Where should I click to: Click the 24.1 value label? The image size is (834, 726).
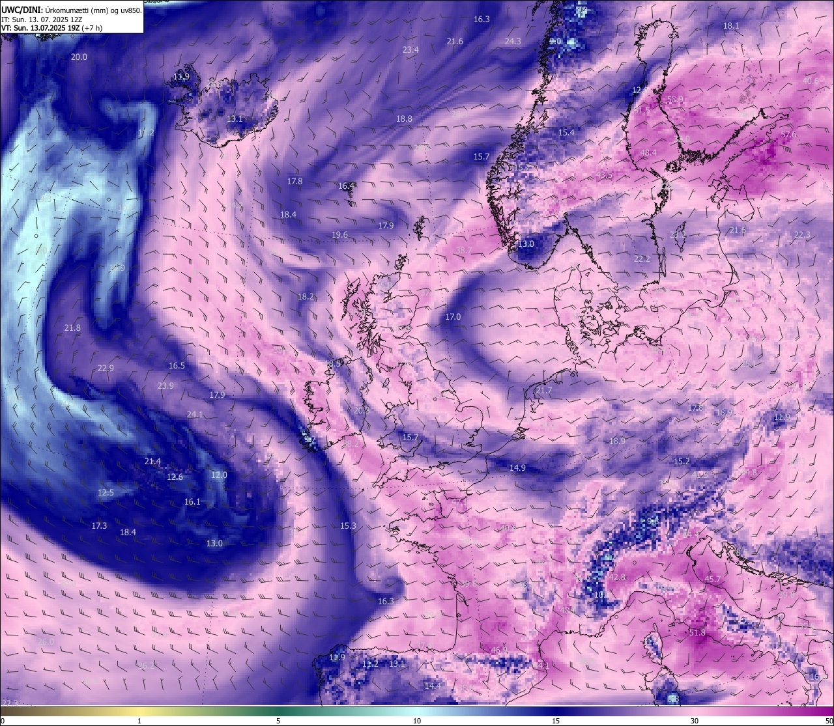pyautogui.click(x=195, y=415)
